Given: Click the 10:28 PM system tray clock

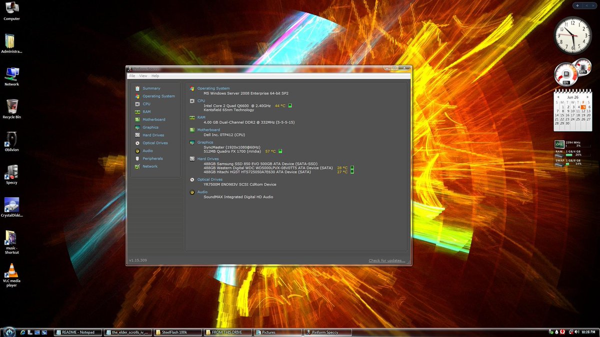Looking at the screenshot, I should pos(588,332).
